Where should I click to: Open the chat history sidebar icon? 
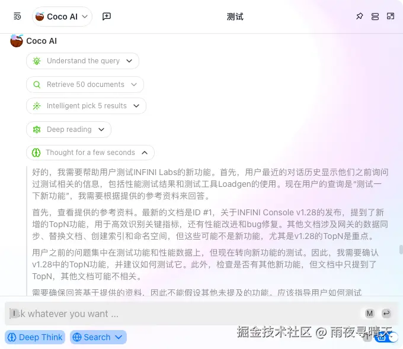click(x=17, y=17)
